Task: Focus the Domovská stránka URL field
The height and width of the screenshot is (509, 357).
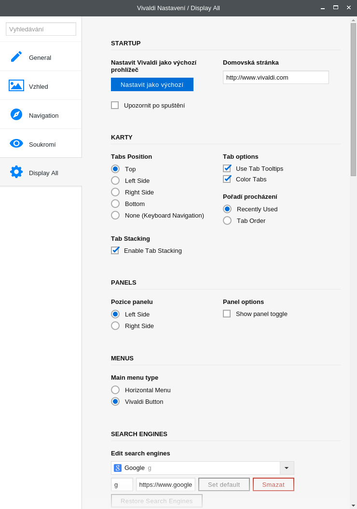Action: [275, 77]
